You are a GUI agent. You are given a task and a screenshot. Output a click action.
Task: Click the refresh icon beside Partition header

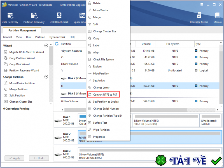(57, 44)
